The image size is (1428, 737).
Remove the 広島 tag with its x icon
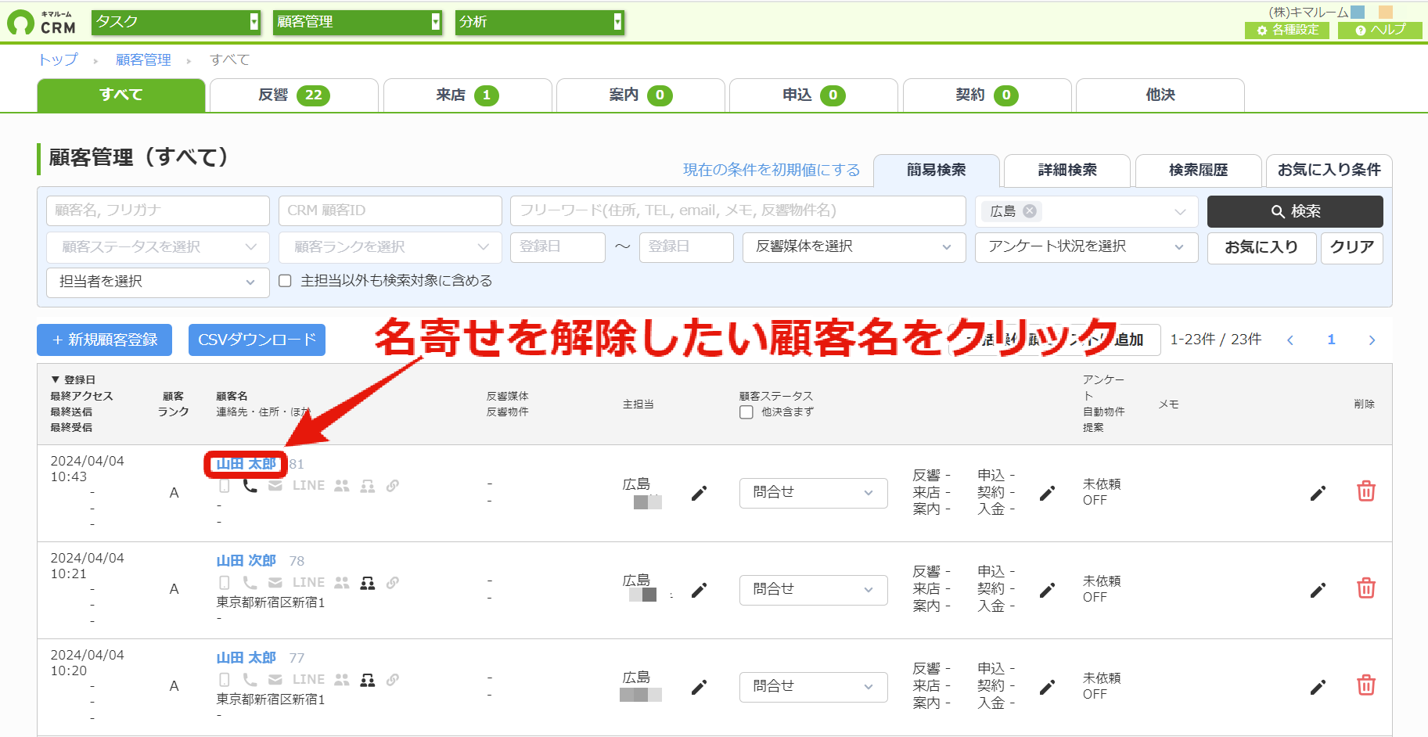(1030, 211)
